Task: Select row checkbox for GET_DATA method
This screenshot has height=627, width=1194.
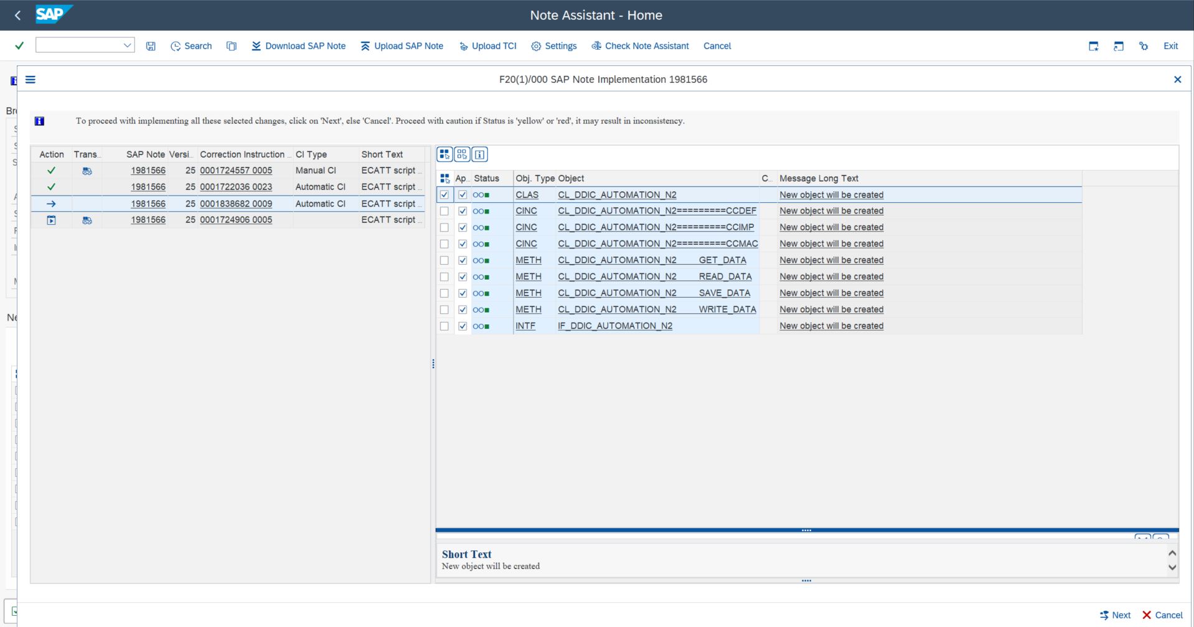Action: [x=444, y=260]
